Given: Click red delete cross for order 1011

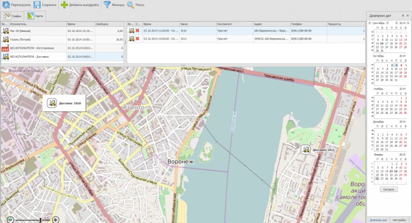Looking at the screenshot, I should click(x=138, y=39).
